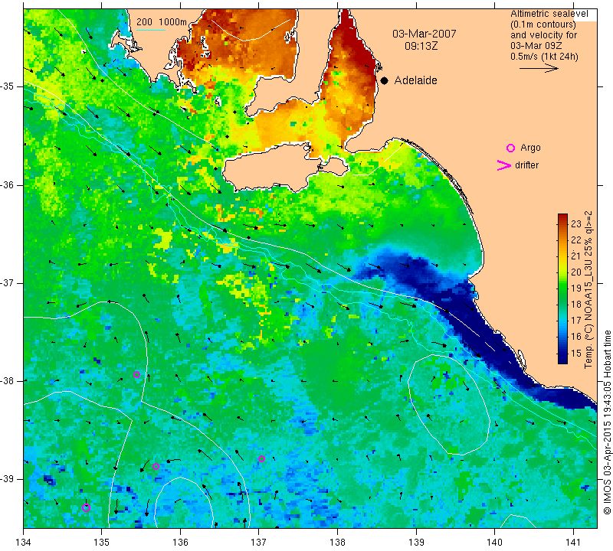The width and height of the screenshot is (613, 551).
Task: Click the 0.5m/s (1kt 24h) label
Action: click(x=544, y=57)
